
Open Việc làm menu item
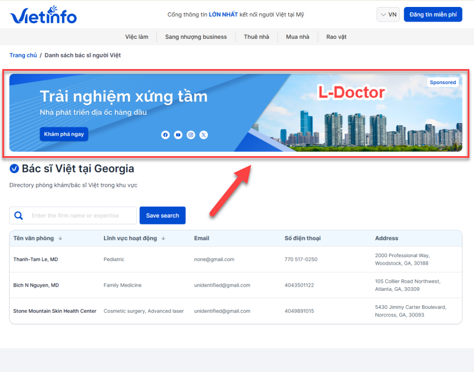pyautogui.click(x=137, y=37)
